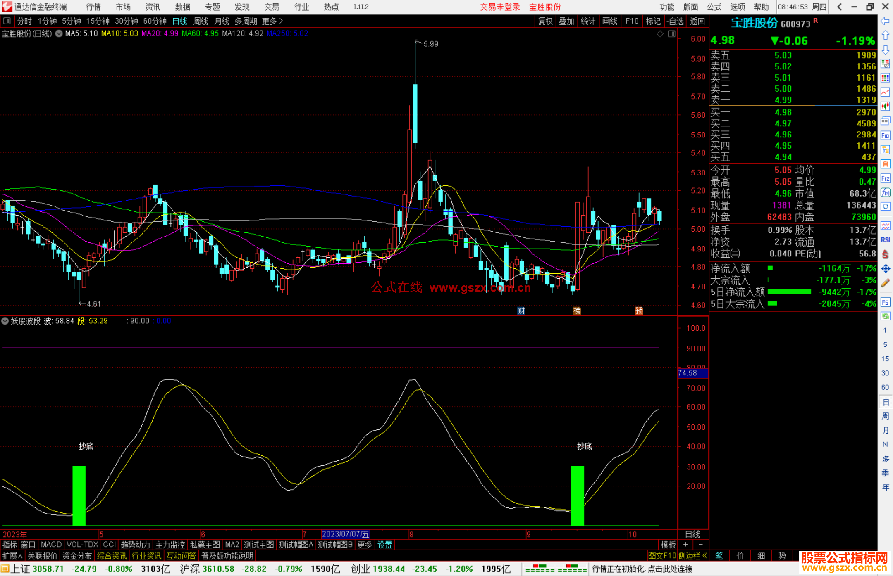This screenshot has width=893, height=576.
Task: Click the line trend chart sidebar icon
Action: (x=885, y=92)
